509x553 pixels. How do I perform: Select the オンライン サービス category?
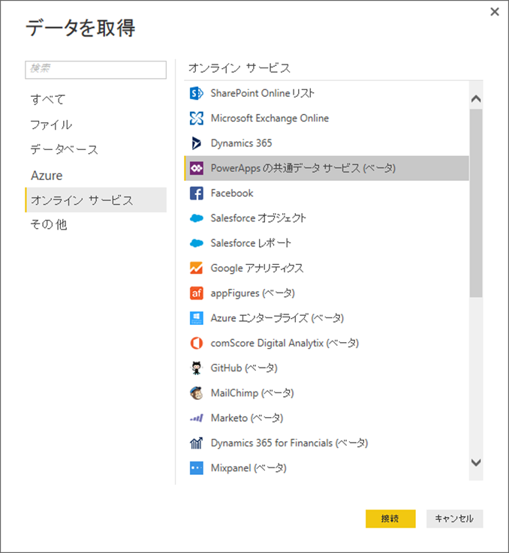tap(95, 200)
